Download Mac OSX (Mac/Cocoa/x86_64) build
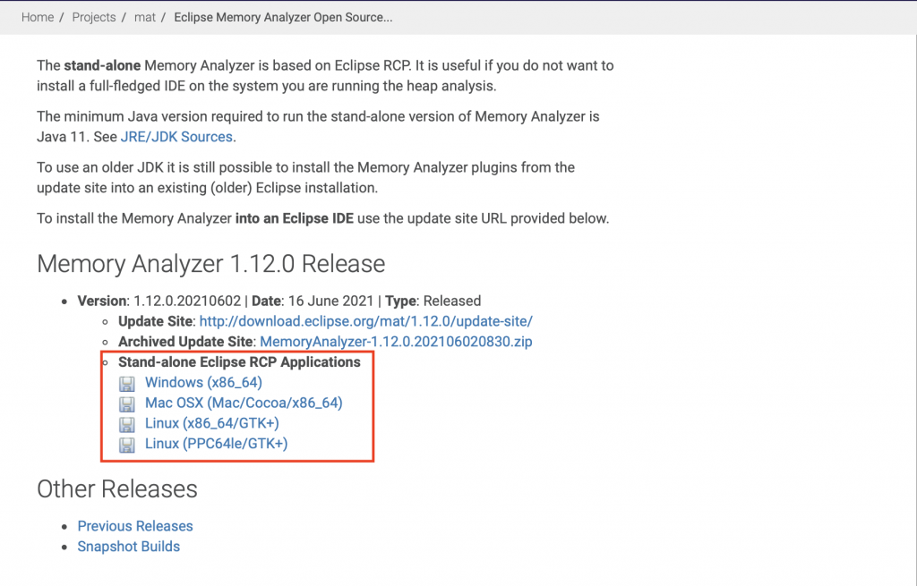Viewport: 917px width, 586px height. pyautogui.click(x=244, y=403)
